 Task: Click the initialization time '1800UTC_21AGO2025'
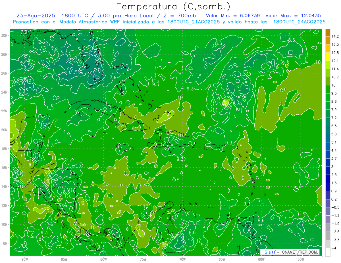pos(194,22)
